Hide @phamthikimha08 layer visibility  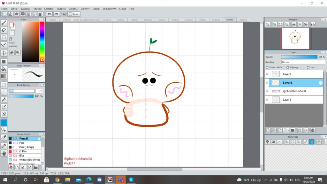tap(267, 91)
